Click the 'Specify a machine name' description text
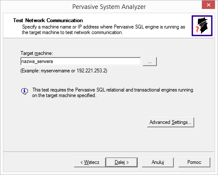The image size is (218, 175). 103,29
